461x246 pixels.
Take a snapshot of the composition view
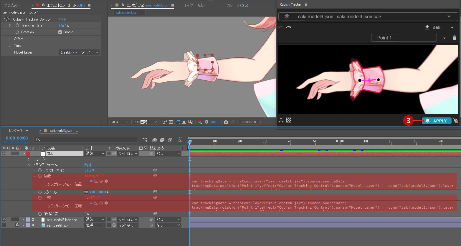[x=226, y=122]
